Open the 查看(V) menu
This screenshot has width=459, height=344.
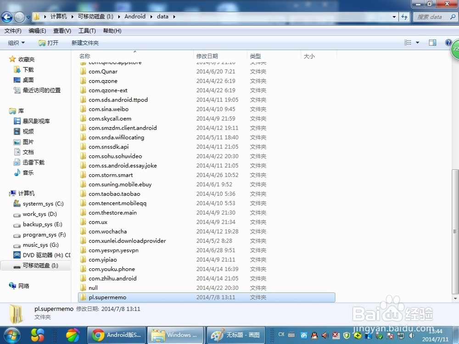(x=62, y=31)
